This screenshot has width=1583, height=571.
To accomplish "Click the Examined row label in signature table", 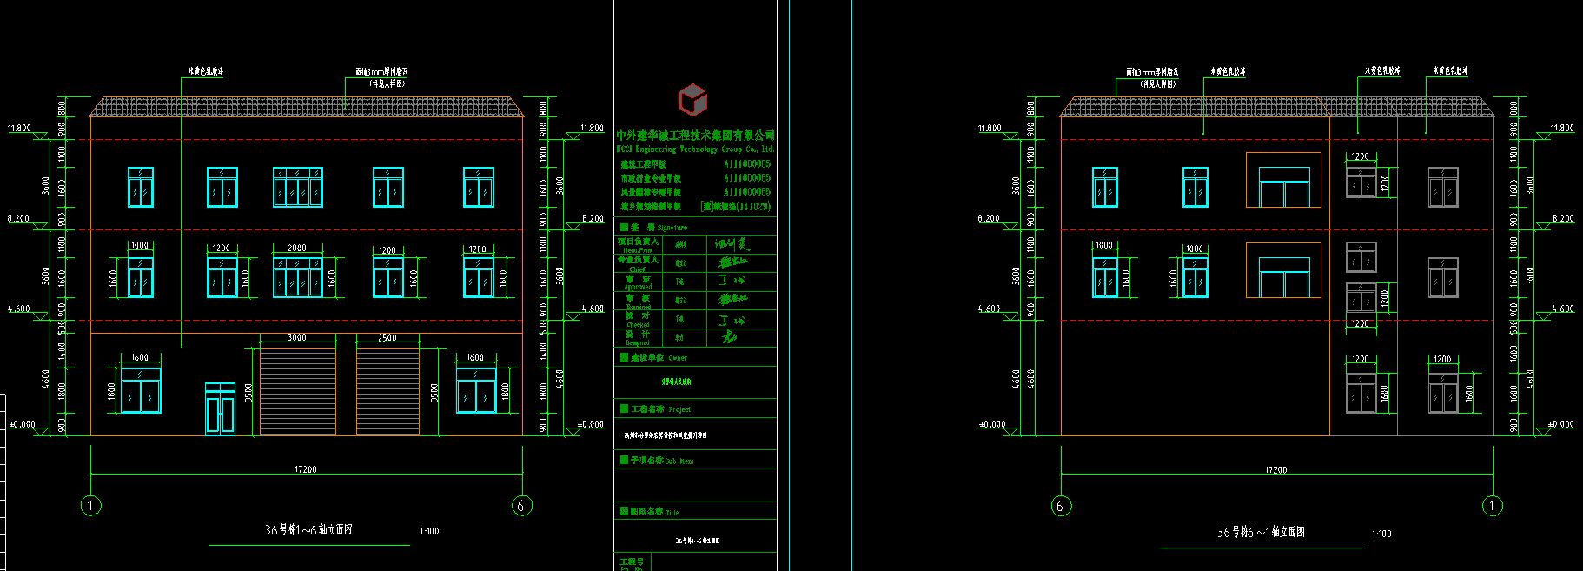I will click(x=638, y=302).
